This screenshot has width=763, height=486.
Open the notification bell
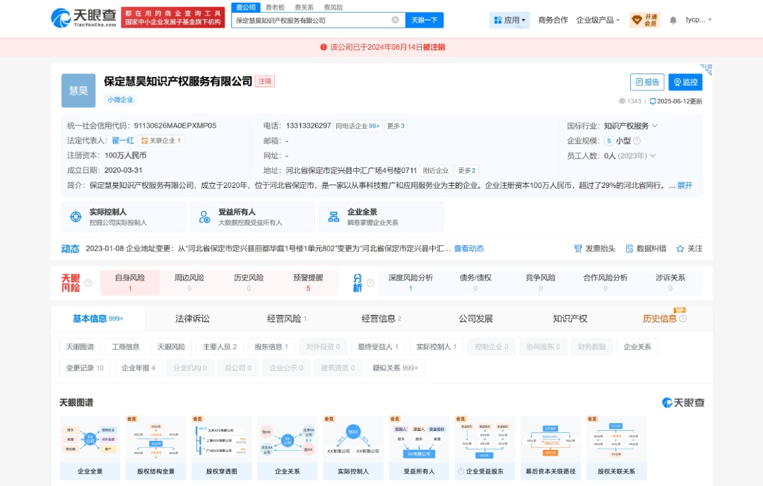(x=673, y=20)
